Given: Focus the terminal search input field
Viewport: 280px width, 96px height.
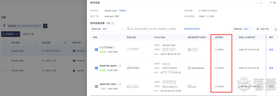Looking at the screenshot, I should coord(153,29).
